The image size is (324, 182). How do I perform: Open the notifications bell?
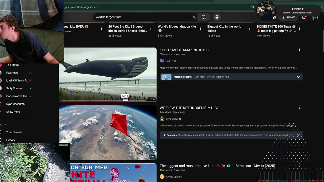304,17
